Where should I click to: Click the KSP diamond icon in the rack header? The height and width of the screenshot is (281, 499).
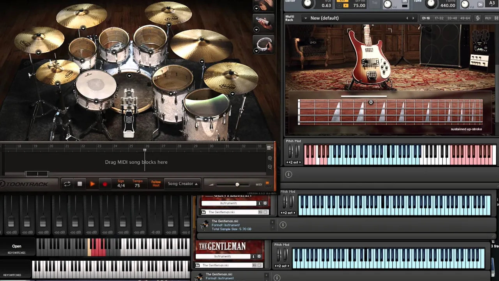pyautogui.click(x=478, y=18)
